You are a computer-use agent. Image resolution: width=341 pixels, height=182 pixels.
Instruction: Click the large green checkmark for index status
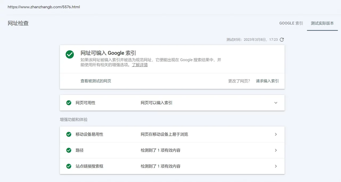coord(70,54)
